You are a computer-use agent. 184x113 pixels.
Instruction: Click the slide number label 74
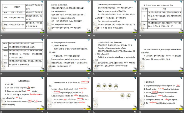click(x=89, y=35)
